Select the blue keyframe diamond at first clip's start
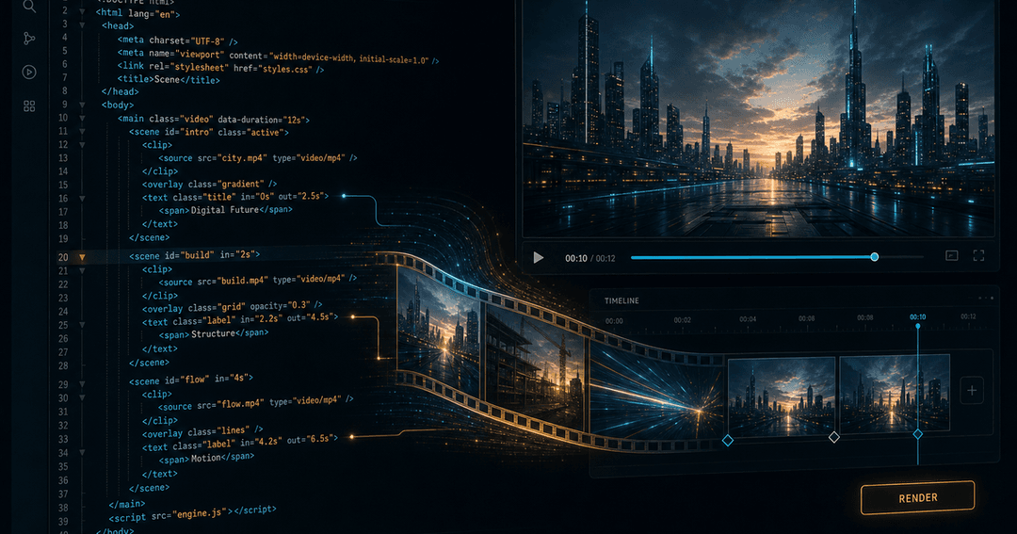This screenshot has height=534, width=1017. click(x=728, y=441)
